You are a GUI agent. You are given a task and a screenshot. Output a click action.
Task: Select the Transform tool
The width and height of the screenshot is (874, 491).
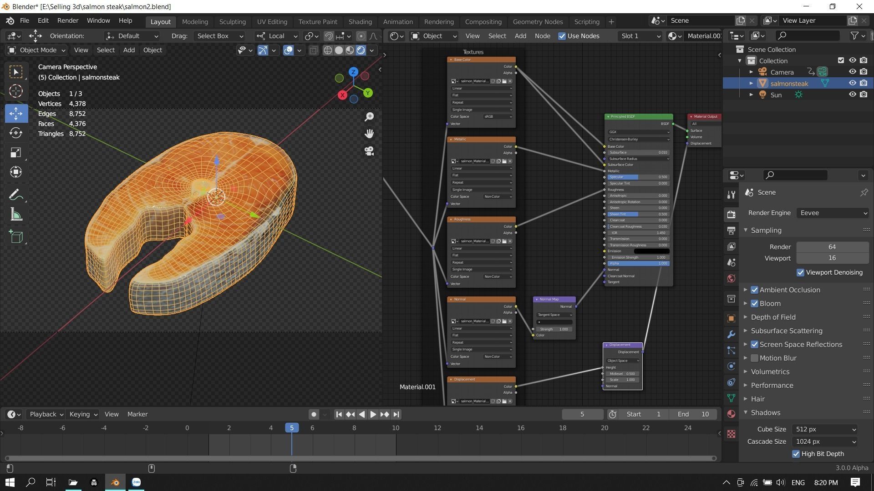16,172
